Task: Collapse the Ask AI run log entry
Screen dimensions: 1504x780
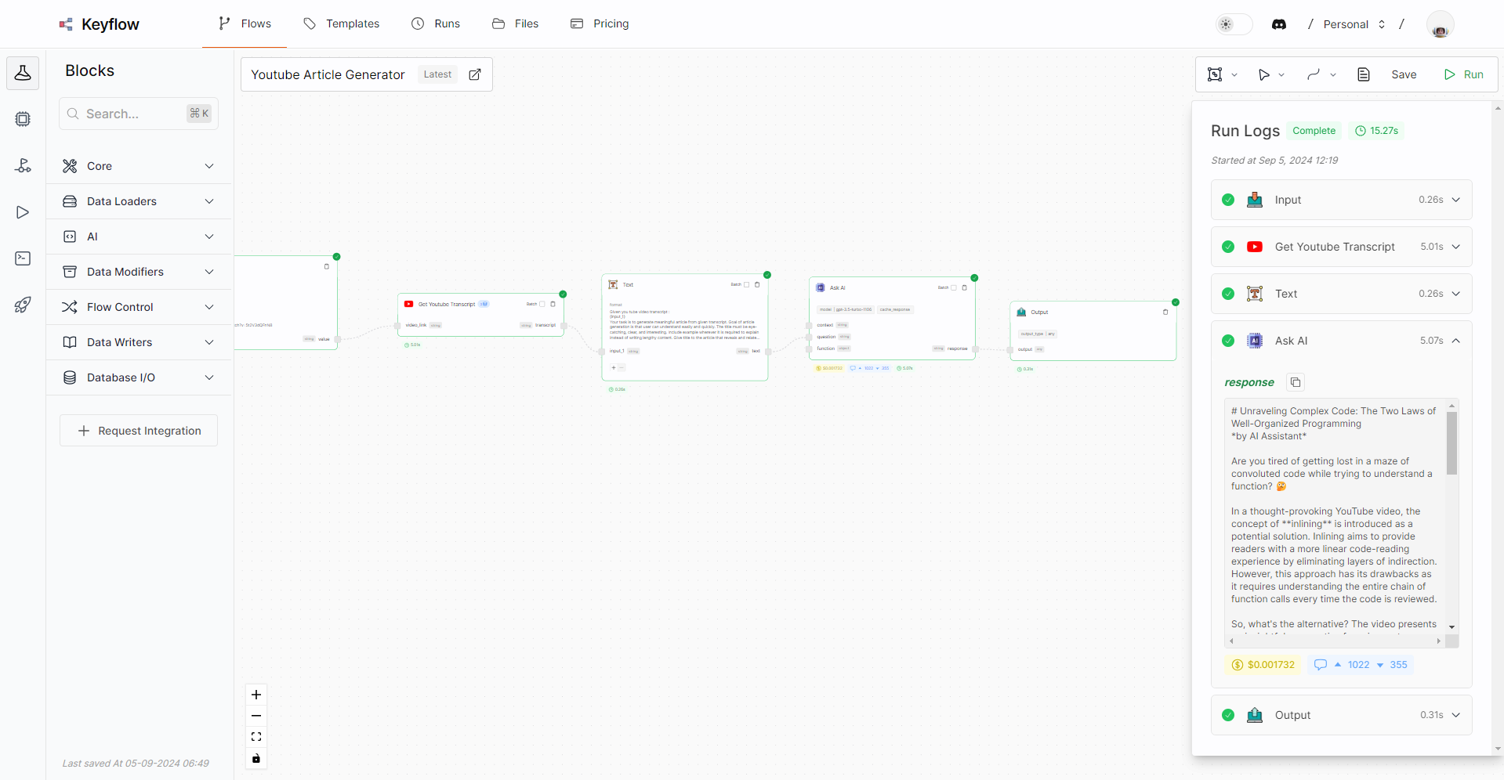Action: tap(1456, 341)
